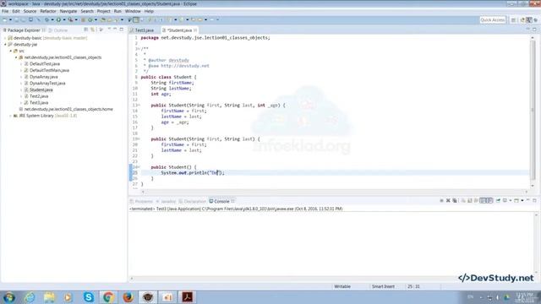Minimize the Package Explorer view
This screenshot has height=304, width=541.
[x=115, y=30]
